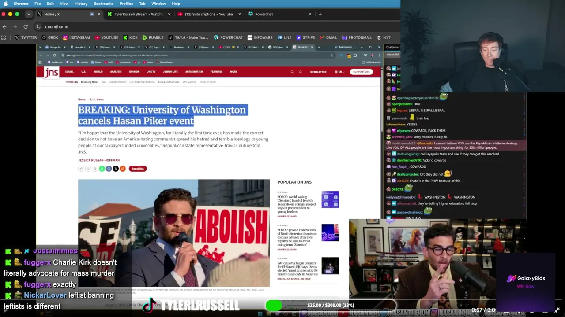Share the article via the X icon
The image size is (565, 317).
click(116, 169)
